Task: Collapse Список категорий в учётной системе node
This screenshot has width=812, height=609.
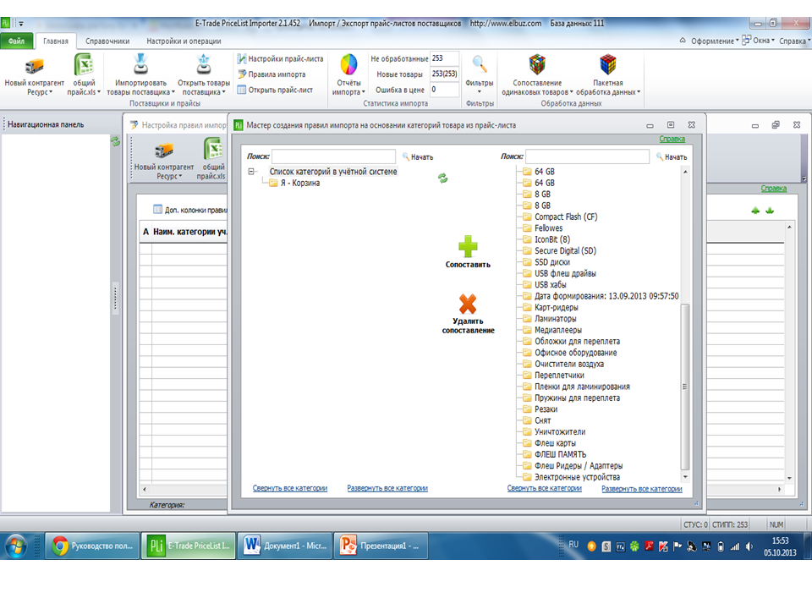Action: (x=251, y=172)
